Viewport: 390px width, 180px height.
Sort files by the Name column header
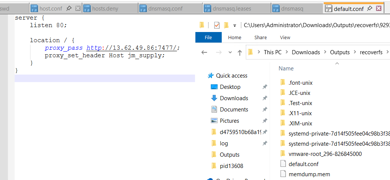click(286, 69)
